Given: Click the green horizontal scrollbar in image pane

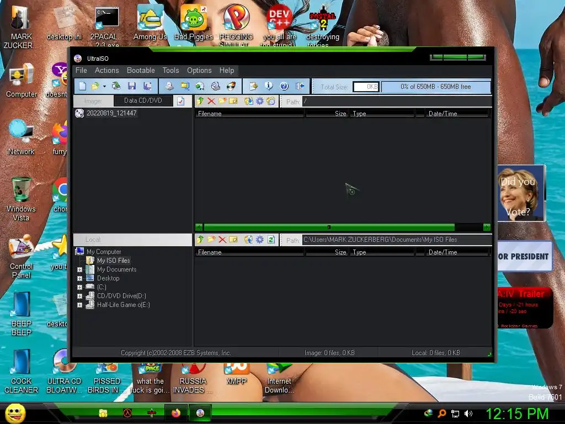Looking at the screenshot, I should click(x=329, y=227).
